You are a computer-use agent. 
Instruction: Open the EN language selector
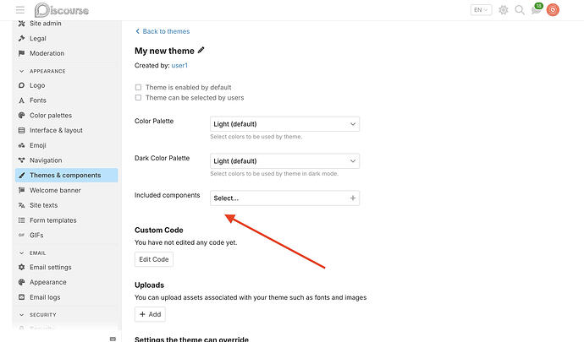[x=481, y=10]
